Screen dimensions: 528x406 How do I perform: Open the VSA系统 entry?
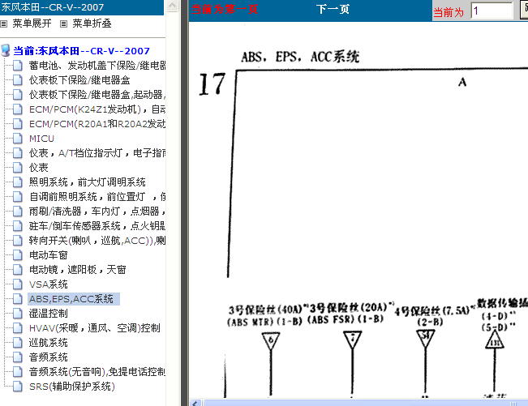coord(49,284)
